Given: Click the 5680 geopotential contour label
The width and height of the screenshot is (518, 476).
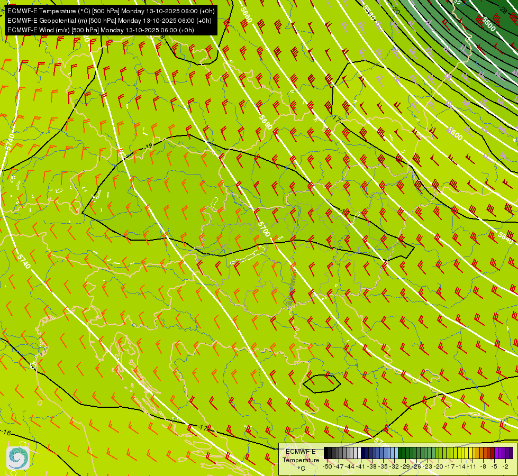Looking at the screenshot, I should [x=266, y=122].
